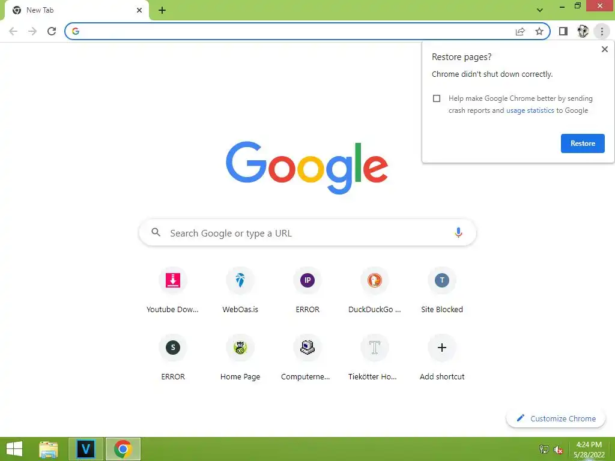
Task: Enable sending crash reports checkbox
Action: point(437,98)
